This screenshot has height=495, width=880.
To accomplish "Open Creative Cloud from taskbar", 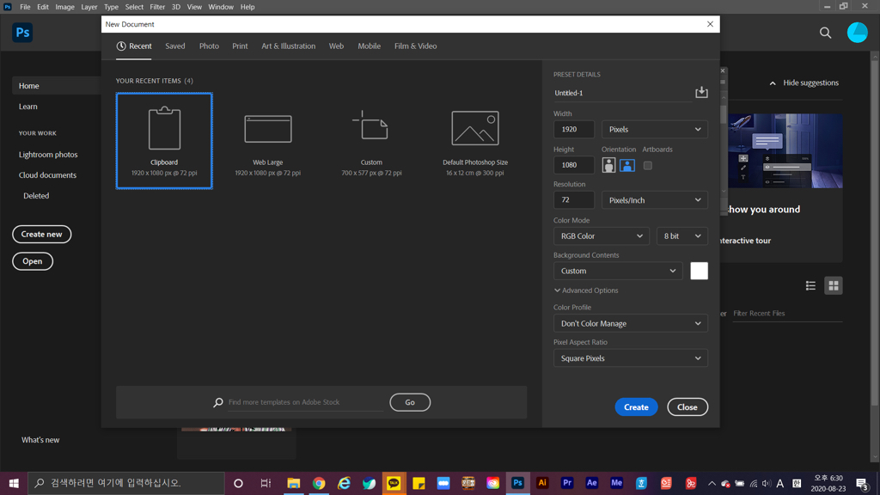I will [492, 483].
